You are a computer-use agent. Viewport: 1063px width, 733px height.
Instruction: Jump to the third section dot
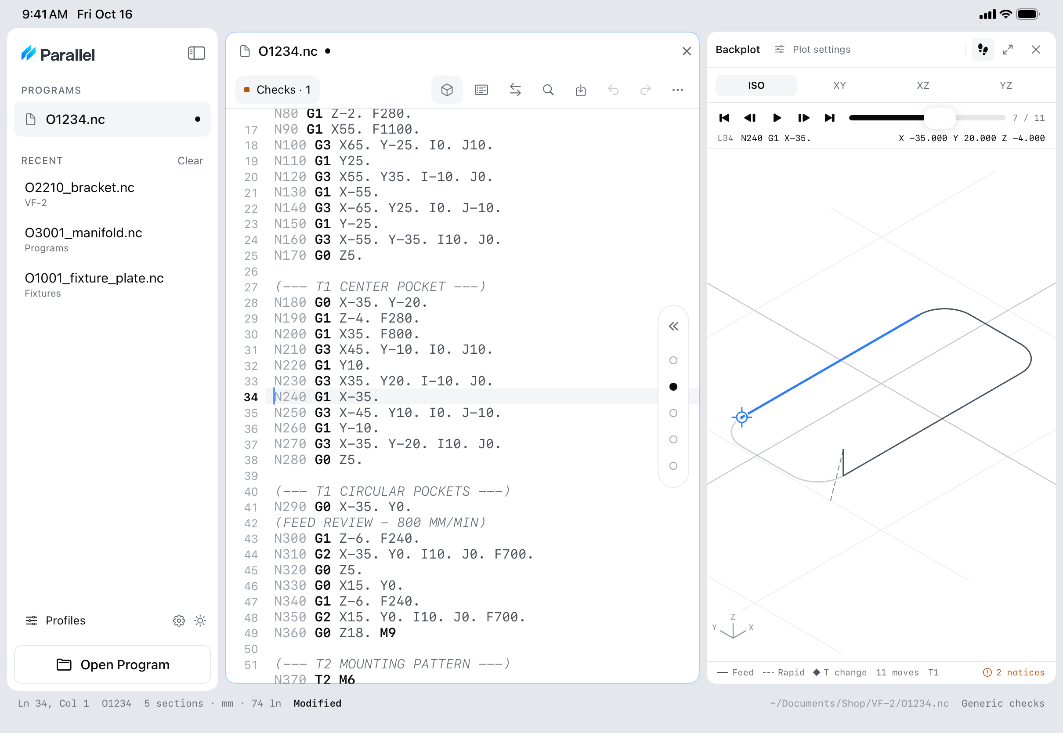point(673,414)
